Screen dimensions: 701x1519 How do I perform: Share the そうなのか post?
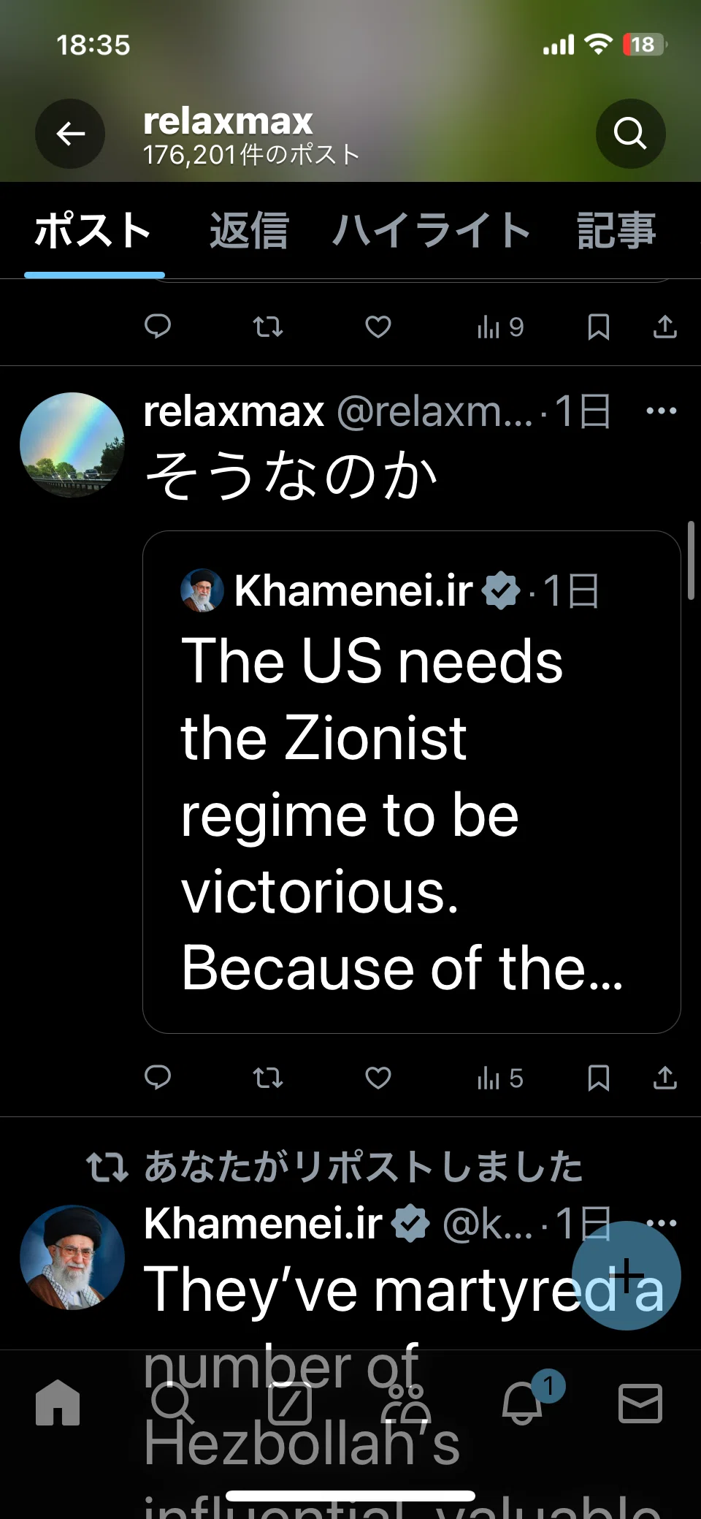pos(664,1078)
